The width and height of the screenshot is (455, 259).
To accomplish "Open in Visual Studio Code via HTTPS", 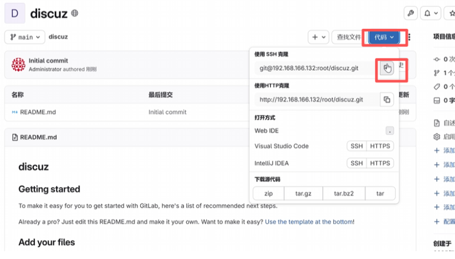I will pos(380,146).
